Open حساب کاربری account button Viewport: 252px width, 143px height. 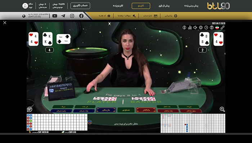[80, 6]
